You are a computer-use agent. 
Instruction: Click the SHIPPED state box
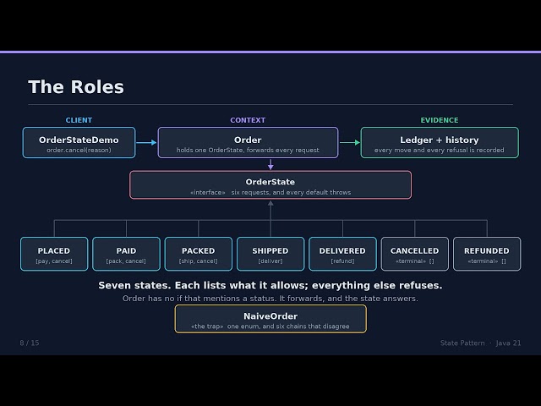(x=270, y=254)
